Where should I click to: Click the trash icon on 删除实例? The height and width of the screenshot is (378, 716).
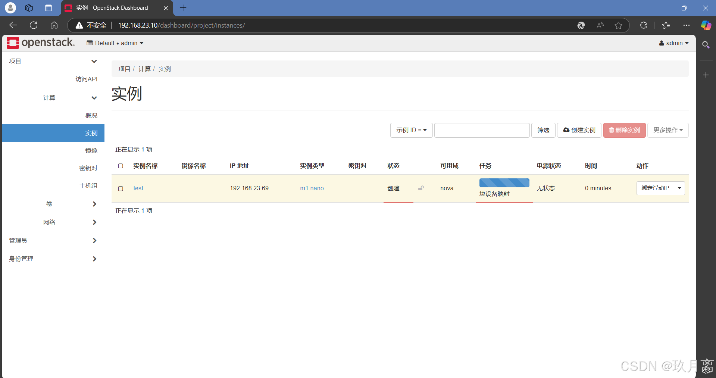coord(612,130)
